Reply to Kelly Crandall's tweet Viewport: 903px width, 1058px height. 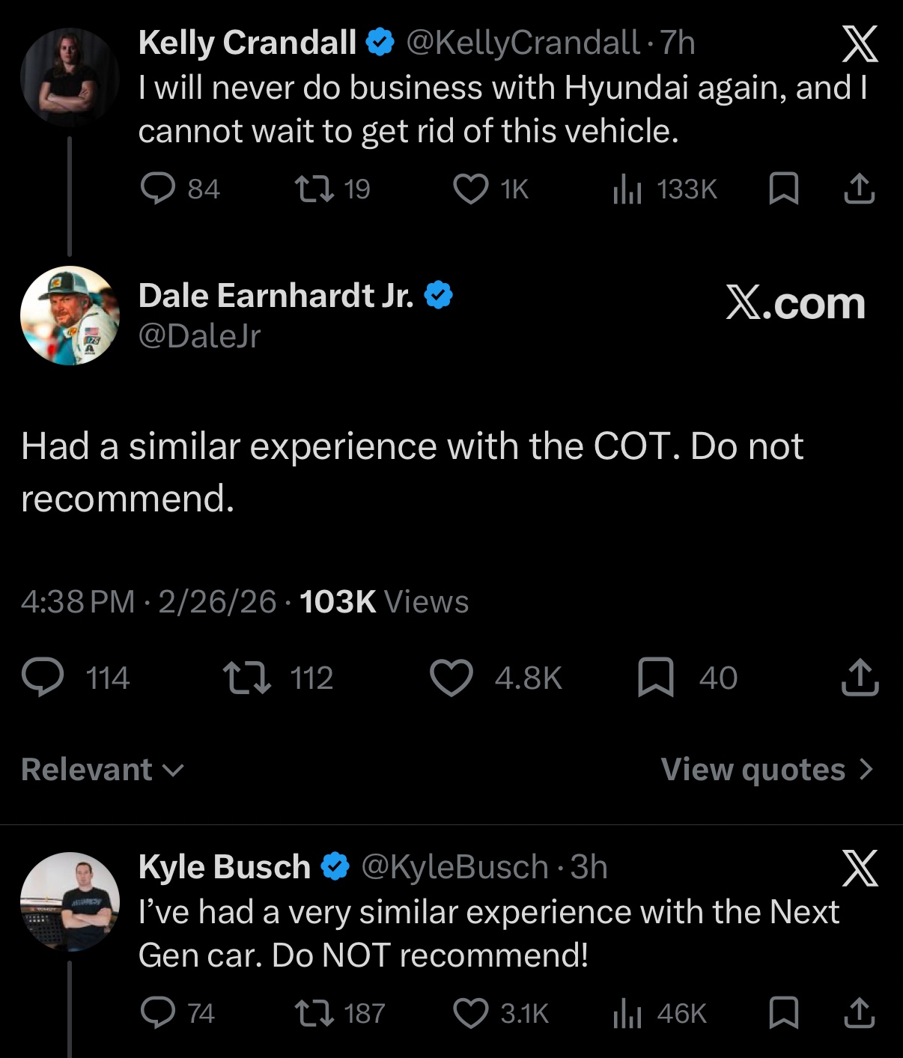[158, 189]
